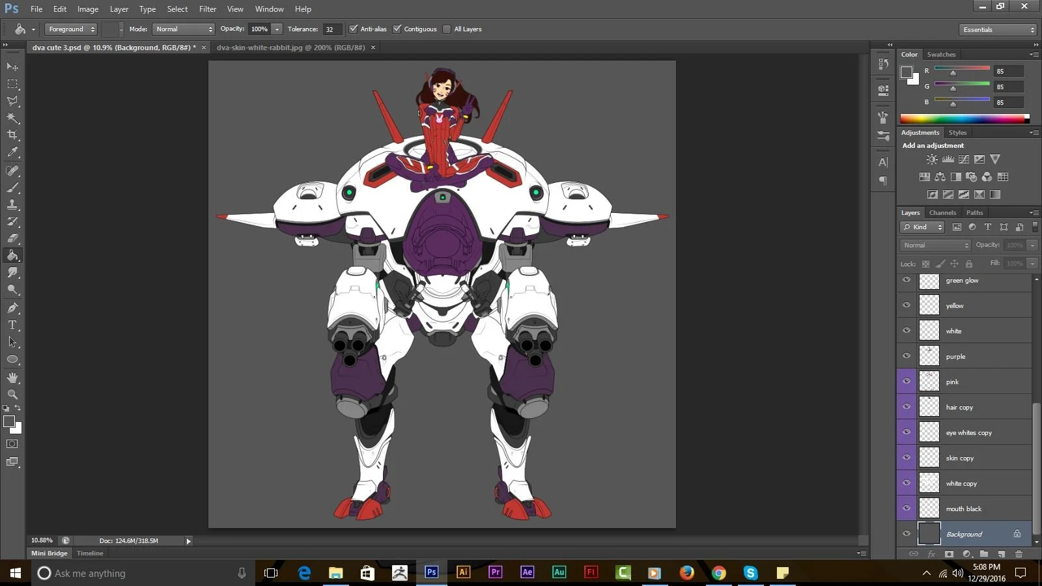The height and width of the screenshot is (586, 1042).
Task: Open the Timeline panel
Action: [90, 553]
